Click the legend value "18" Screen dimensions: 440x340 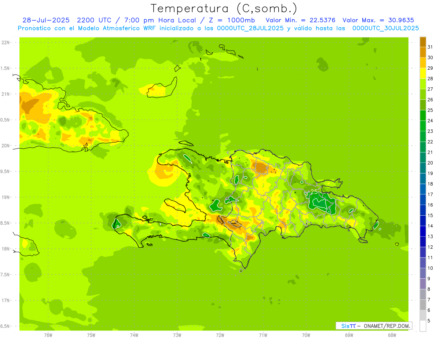pyautogui.click(x=430, y=184)
